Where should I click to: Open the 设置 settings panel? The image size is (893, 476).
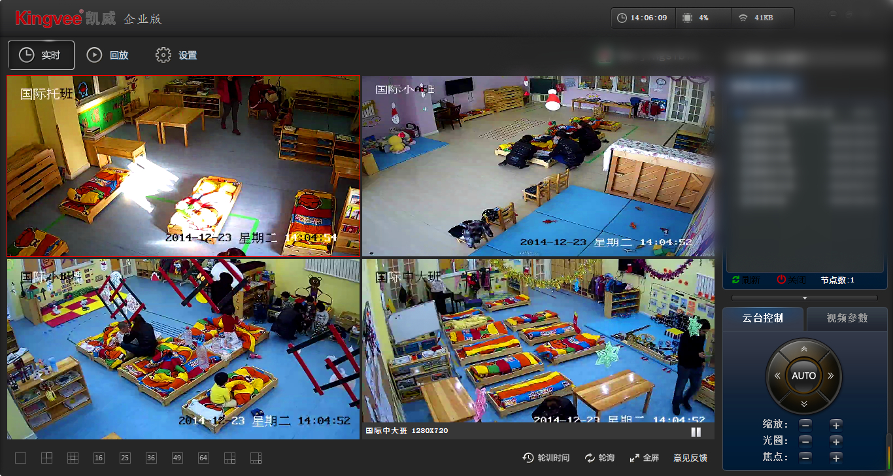point(175,55)
